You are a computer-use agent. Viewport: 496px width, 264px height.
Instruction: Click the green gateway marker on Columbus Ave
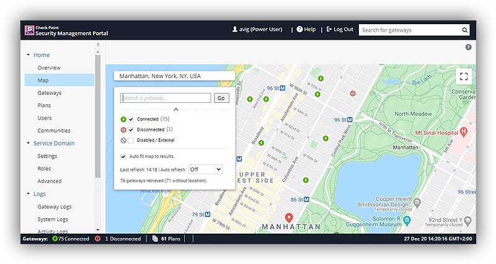click(x=306, y=180)
